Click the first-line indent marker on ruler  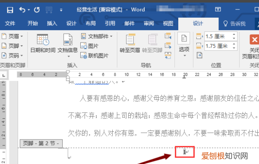click(68, 72)
